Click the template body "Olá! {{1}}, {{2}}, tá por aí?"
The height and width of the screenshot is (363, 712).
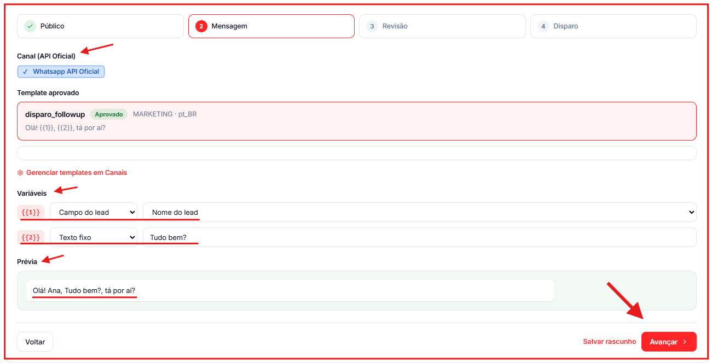[x=65, y=128]
